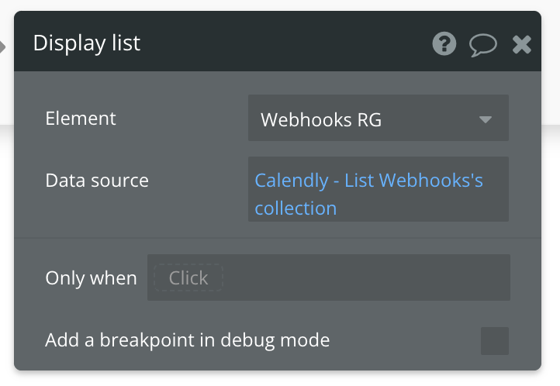Click the gray arrow left of the panel header
The height and width of the screenshot is (386, 560).
click(x=2, y=47)
